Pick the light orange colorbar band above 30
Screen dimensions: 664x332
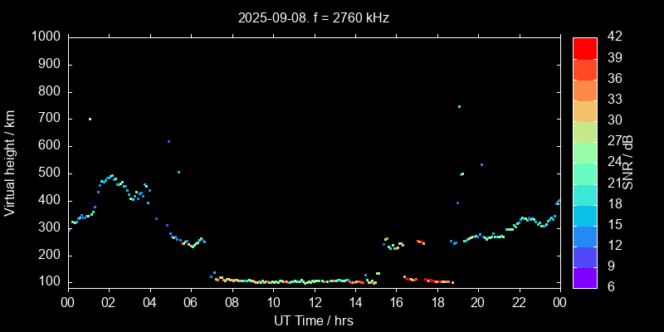point(584,110)
